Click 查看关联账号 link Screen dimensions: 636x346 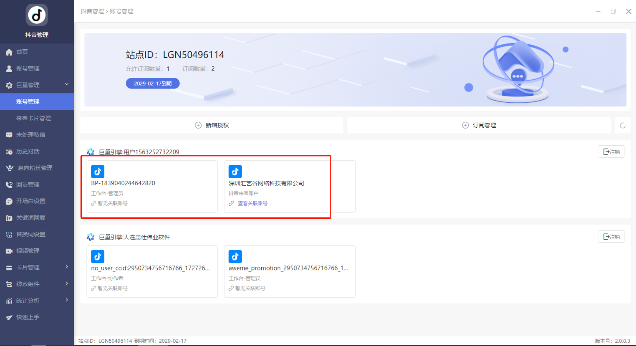tap(252, 203)
